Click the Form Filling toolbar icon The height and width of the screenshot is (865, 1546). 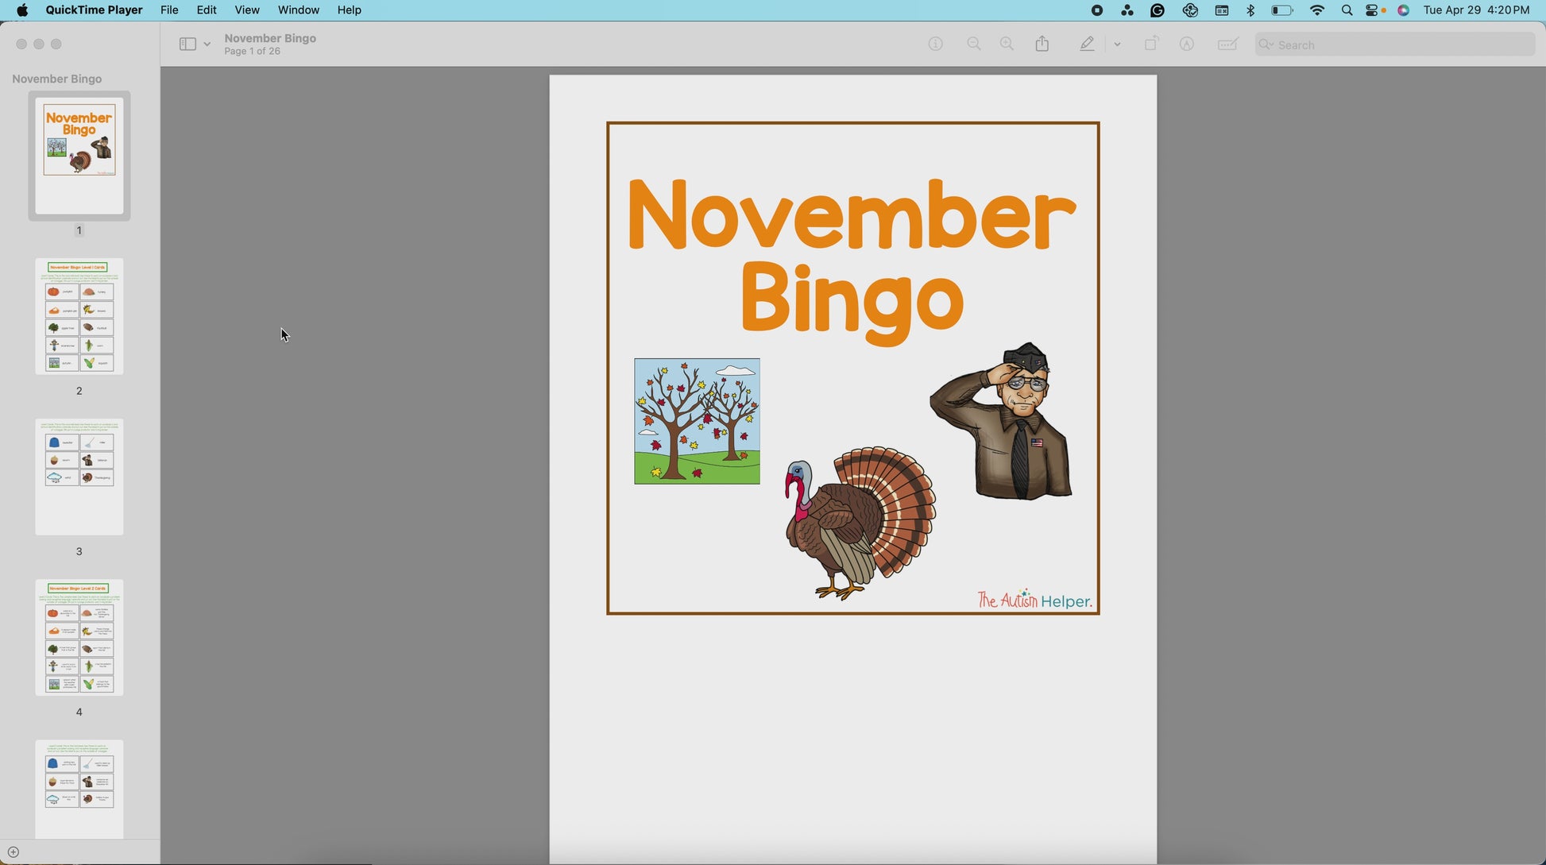pyautogui.click(x=1227, y=44)
